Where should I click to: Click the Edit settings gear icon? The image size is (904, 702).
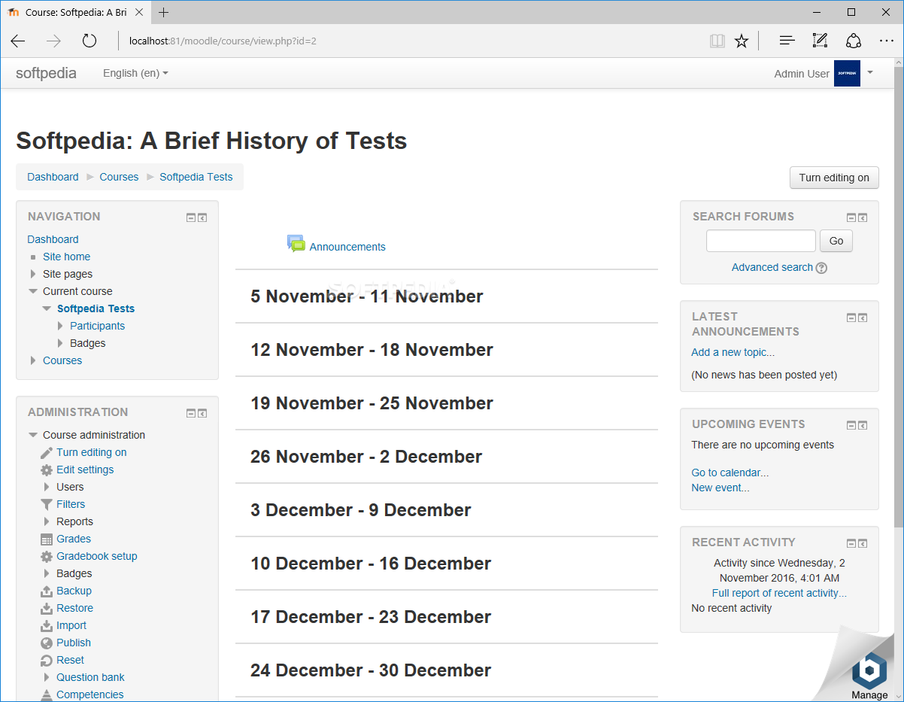tap(47, 470)
